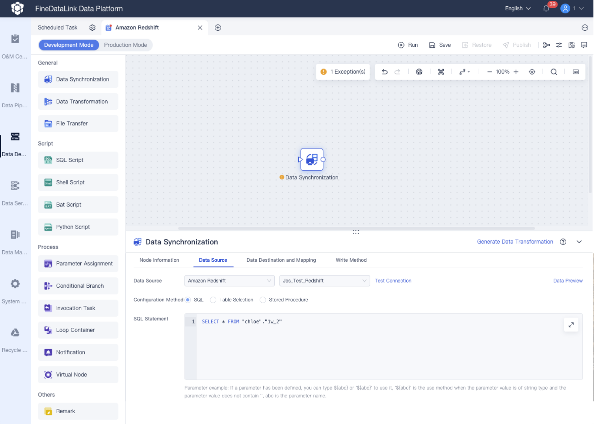This screenshot has height=425, width=595.
Task: Open user account dropdown chevron
Action: 581,8
